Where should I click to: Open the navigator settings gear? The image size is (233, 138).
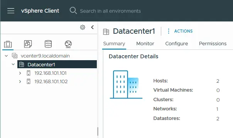click(83, 27)
